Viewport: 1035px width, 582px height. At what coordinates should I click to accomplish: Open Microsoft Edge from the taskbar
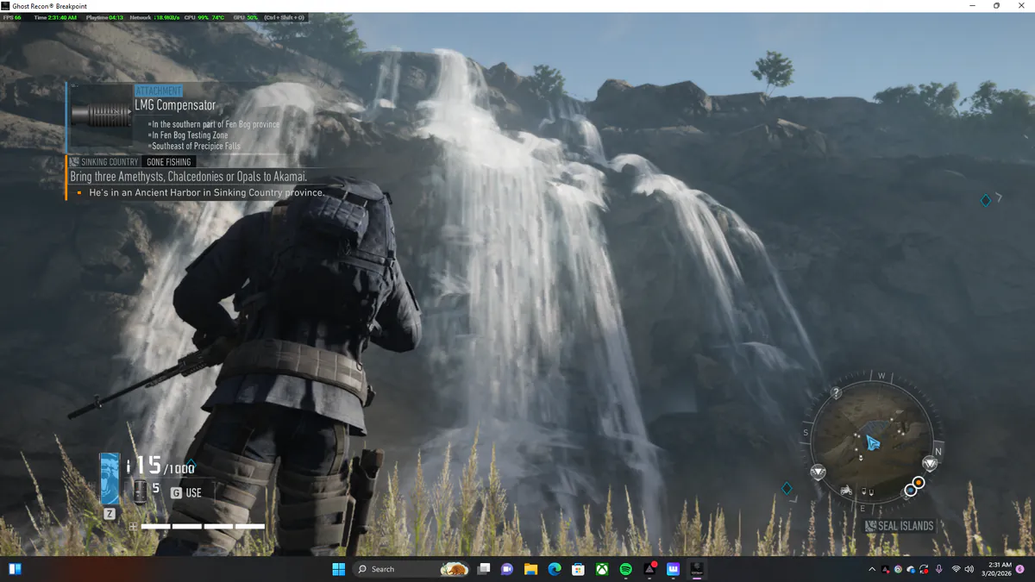pos(555,569)
